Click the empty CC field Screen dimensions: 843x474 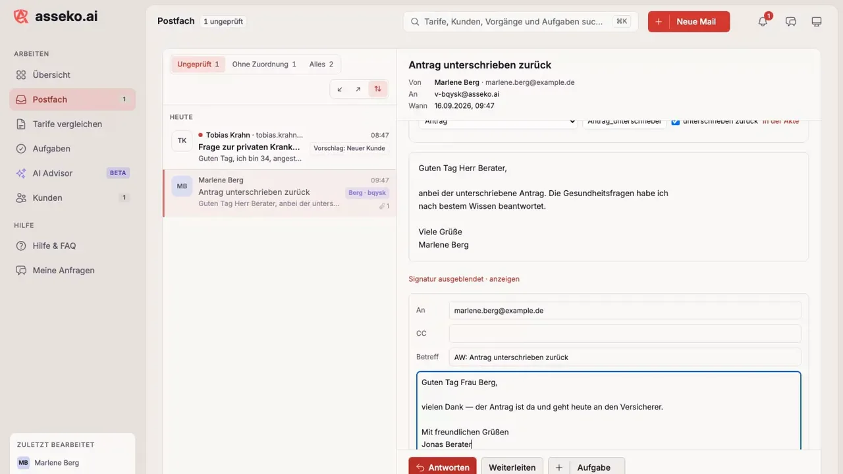click(625, 334)
